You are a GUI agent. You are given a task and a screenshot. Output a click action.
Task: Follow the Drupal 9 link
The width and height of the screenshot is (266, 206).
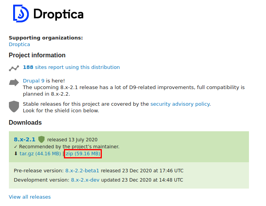click(x=34, y=81)
